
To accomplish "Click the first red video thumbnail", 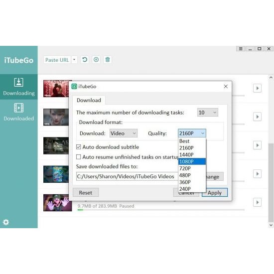I will pyautogui.click(x=56, y=89).
